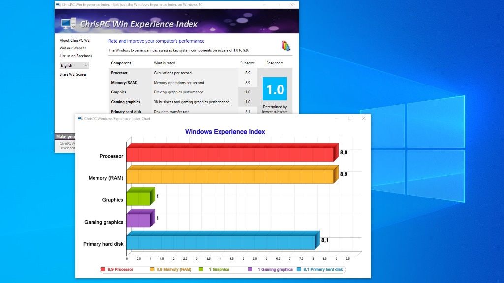Viewport: 504px width, 283px height.
Task: Maximize the chart window
Action: click(x=350, y=119)
